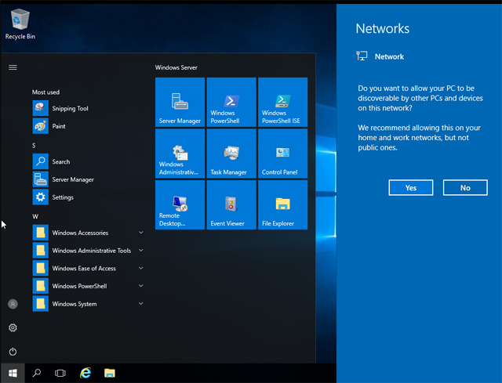Open the Windows PowerShell ISE tile
Screen dimensions: 502x383
282,102
